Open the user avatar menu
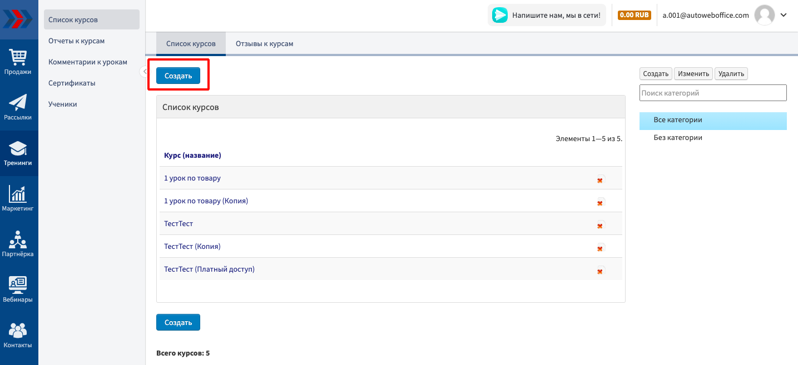The image size is (798, 365). pyautogui.click(x=764, y=15)
